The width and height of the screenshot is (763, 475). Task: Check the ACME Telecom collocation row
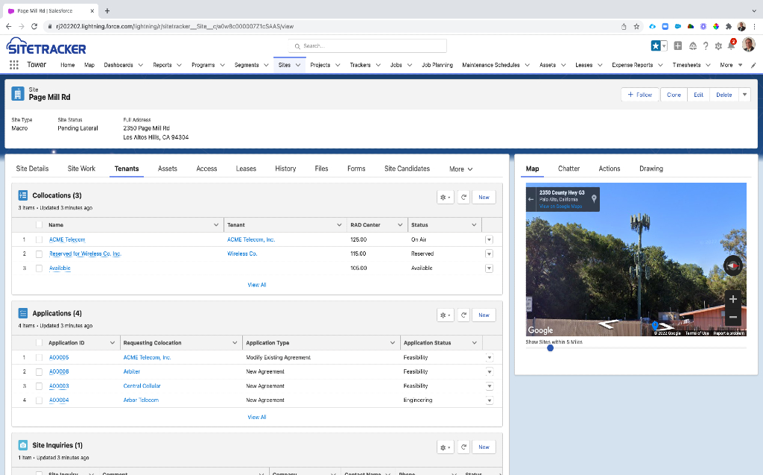tap(39, 239)
